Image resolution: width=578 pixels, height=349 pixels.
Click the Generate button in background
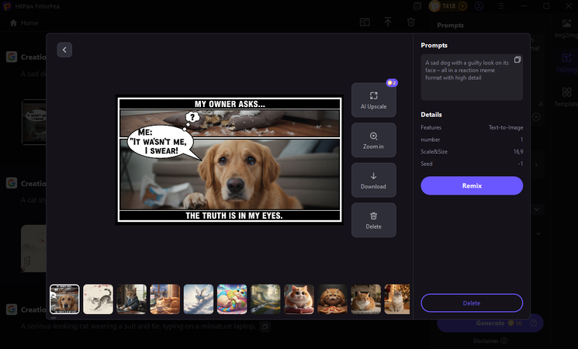[x=490, y=323]
